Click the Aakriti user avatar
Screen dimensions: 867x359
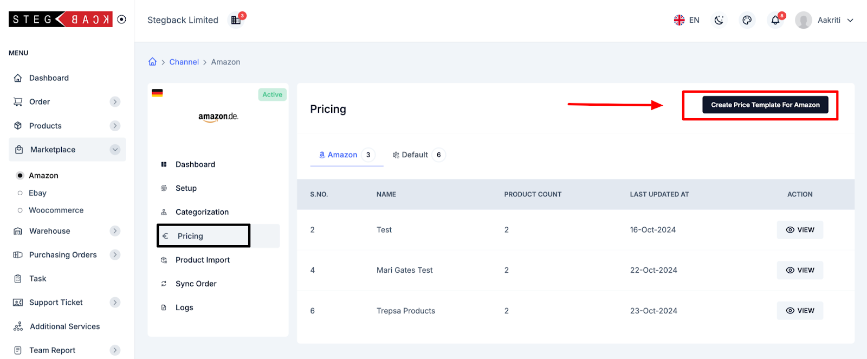803,20
